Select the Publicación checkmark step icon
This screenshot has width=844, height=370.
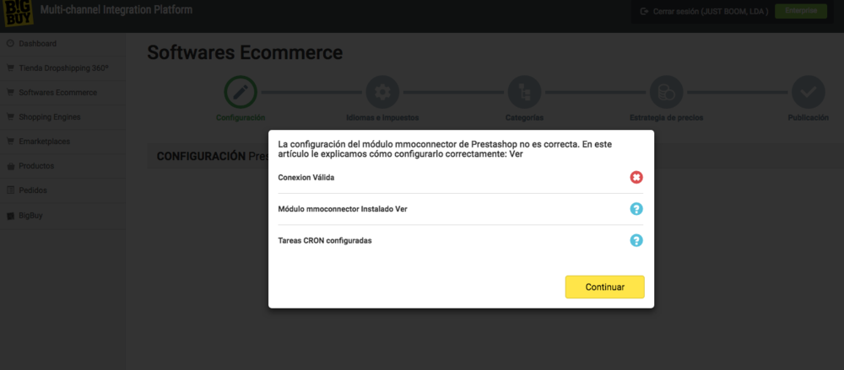click(808, 93)
